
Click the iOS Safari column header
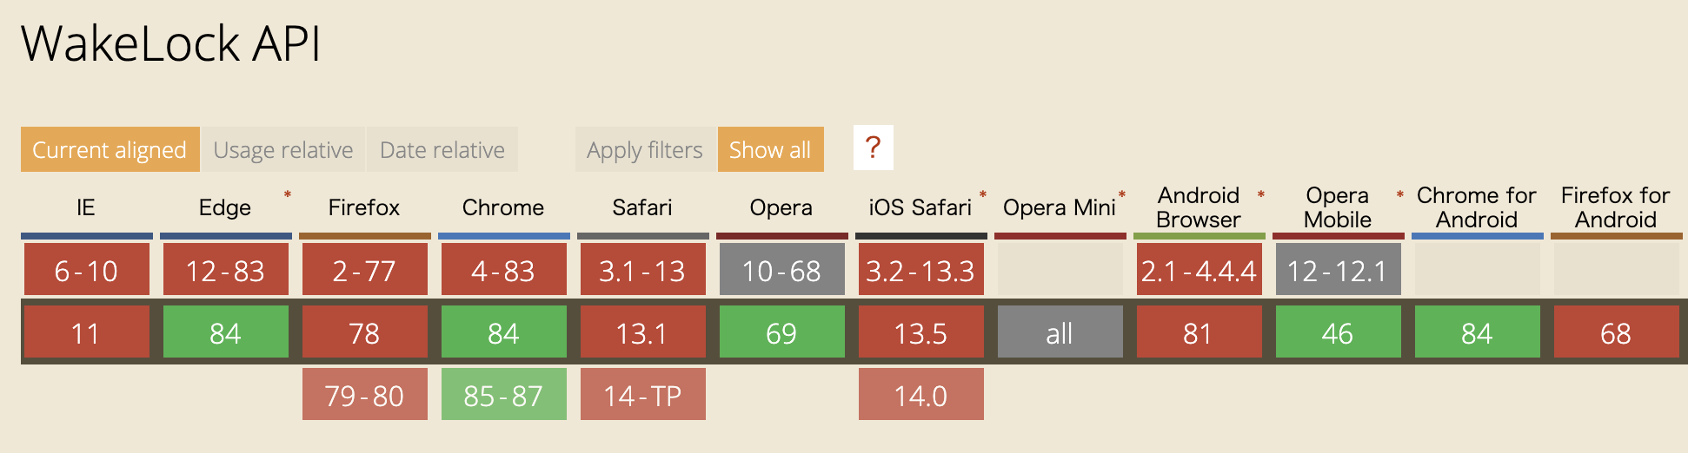(x=920, y=207)
